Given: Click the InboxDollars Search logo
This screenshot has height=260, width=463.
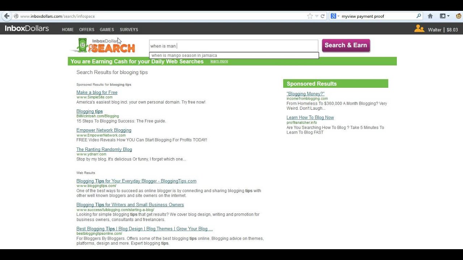Looking at the screenshot, I should coord(102,45).
